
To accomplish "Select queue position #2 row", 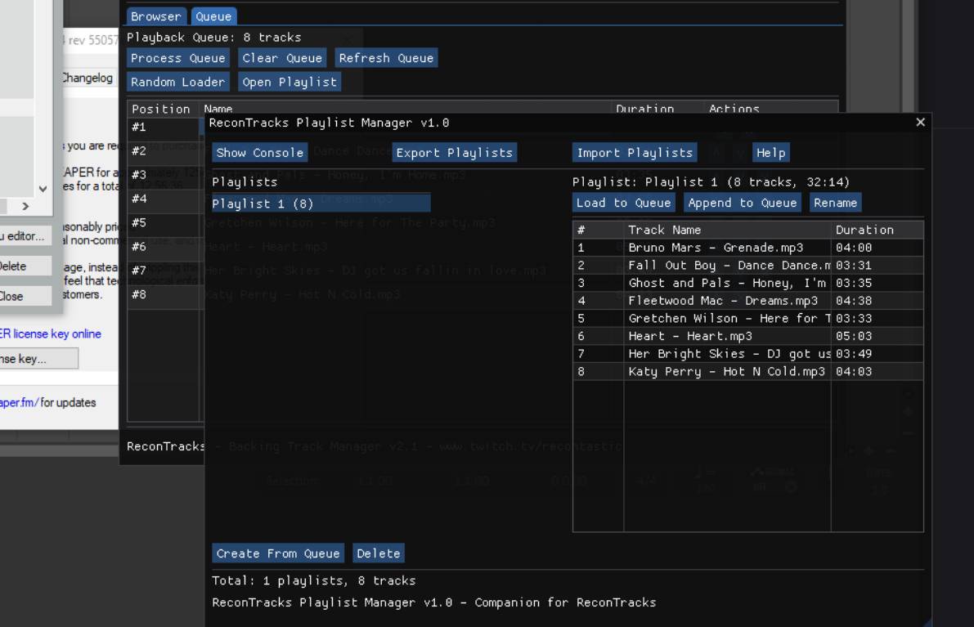I will 163,151.
